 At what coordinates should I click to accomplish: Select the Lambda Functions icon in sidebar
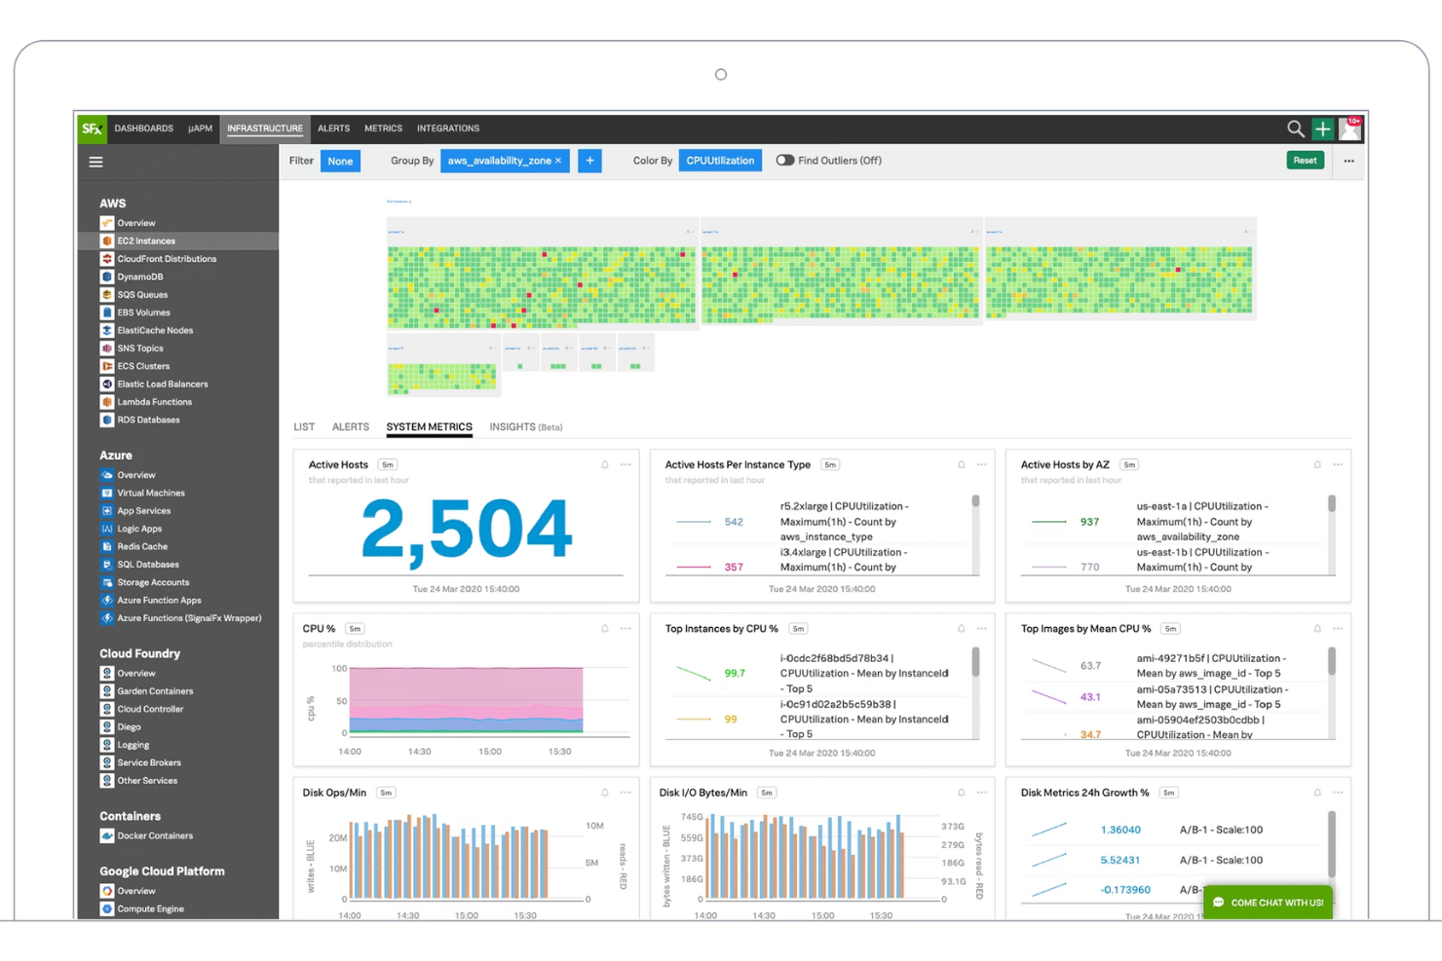(x=107, y=401)
